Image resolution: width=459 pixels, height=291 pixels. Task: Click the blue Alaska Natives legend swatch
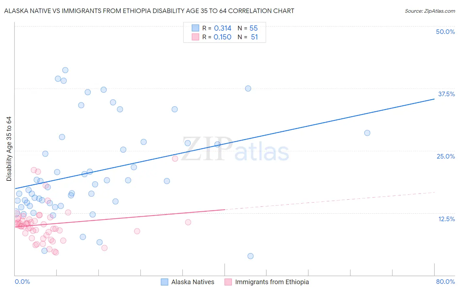tap(165, 282)
